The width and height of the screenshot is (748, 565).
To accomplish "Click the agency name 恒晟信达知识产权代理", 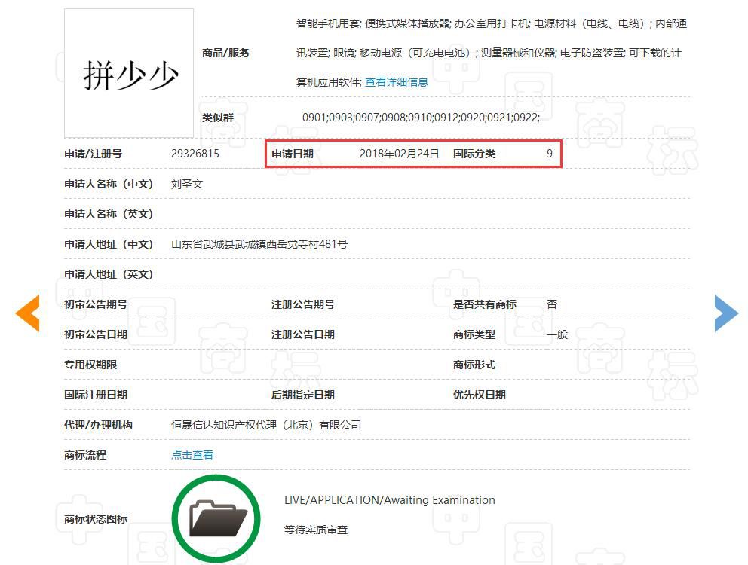I will [x=266, y=425].
